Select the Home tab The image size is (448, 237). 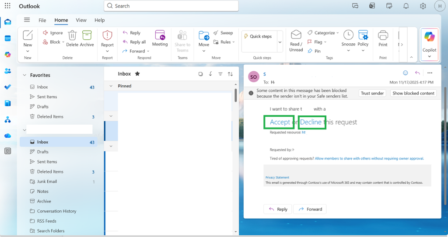point(61,20)
